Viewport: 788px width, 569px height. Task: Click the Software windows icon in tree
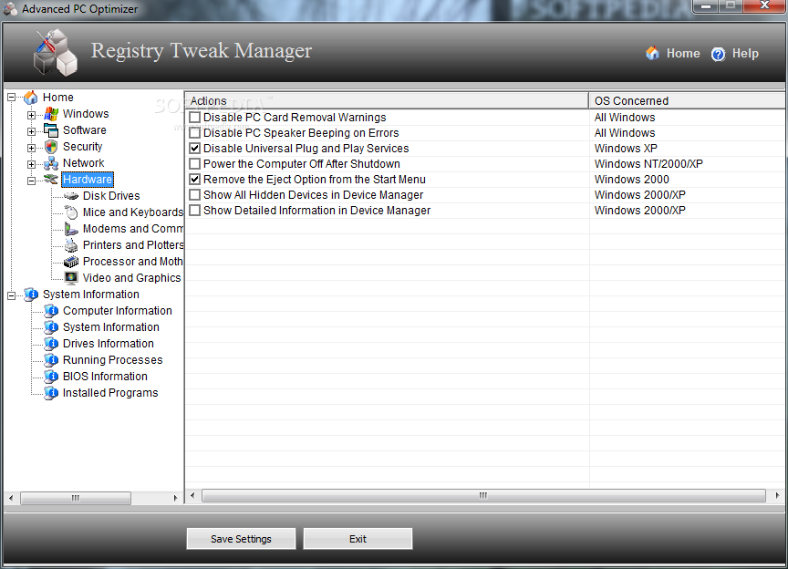[51, 130]
